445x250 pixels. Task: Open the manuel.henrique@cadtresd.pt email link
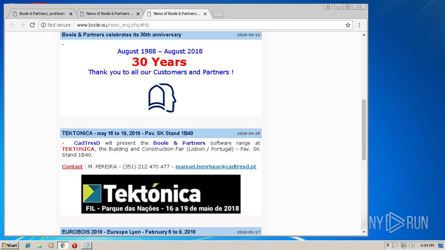click(x=216, y=167)
